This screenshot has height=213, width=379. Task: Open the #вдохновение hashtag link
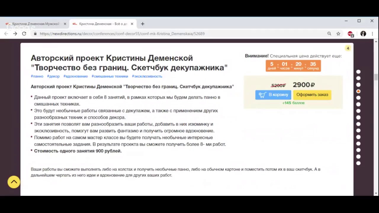tap(76, 76)
